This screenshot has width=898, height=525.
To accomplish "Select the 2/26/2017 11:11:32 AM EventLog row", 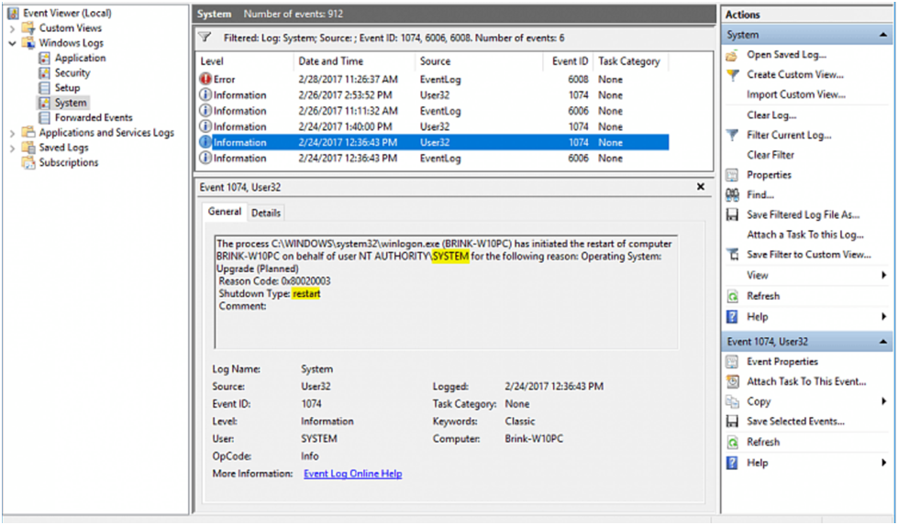I will coord(433,111).
